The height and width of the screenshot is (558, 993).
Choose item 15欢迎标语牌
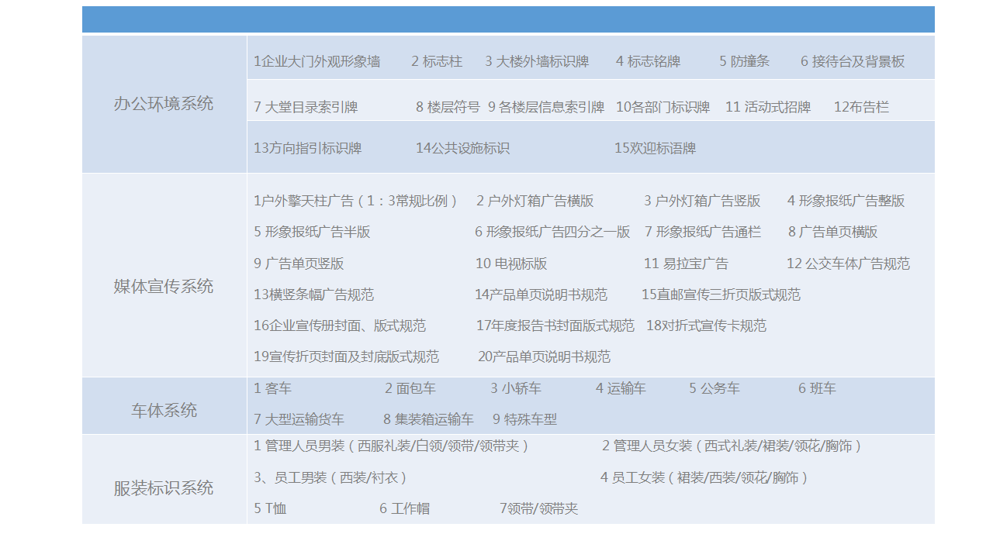coord(656,149)
